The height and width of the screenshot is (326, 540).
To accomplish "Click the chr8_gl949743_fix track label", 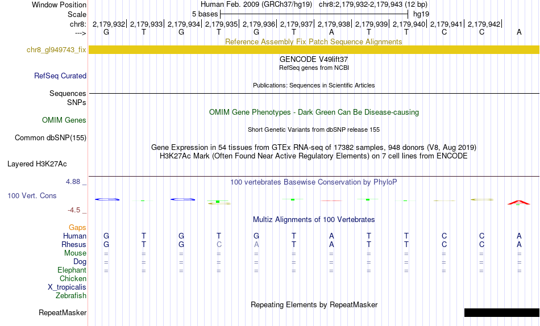I will (56, 50).
